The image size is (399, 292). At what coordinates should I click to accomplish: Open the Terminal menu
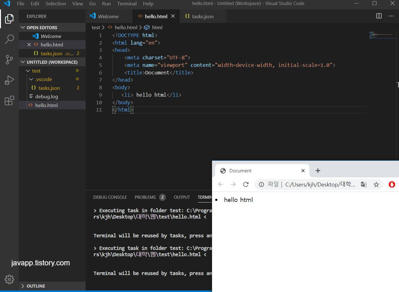127,4
